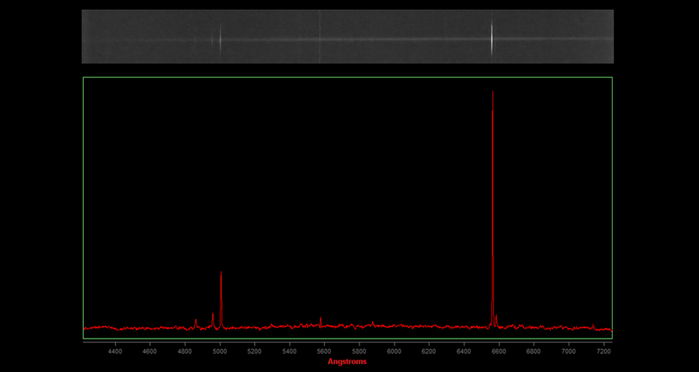Select the 6000 wavelength tick label

coord(395,352)
